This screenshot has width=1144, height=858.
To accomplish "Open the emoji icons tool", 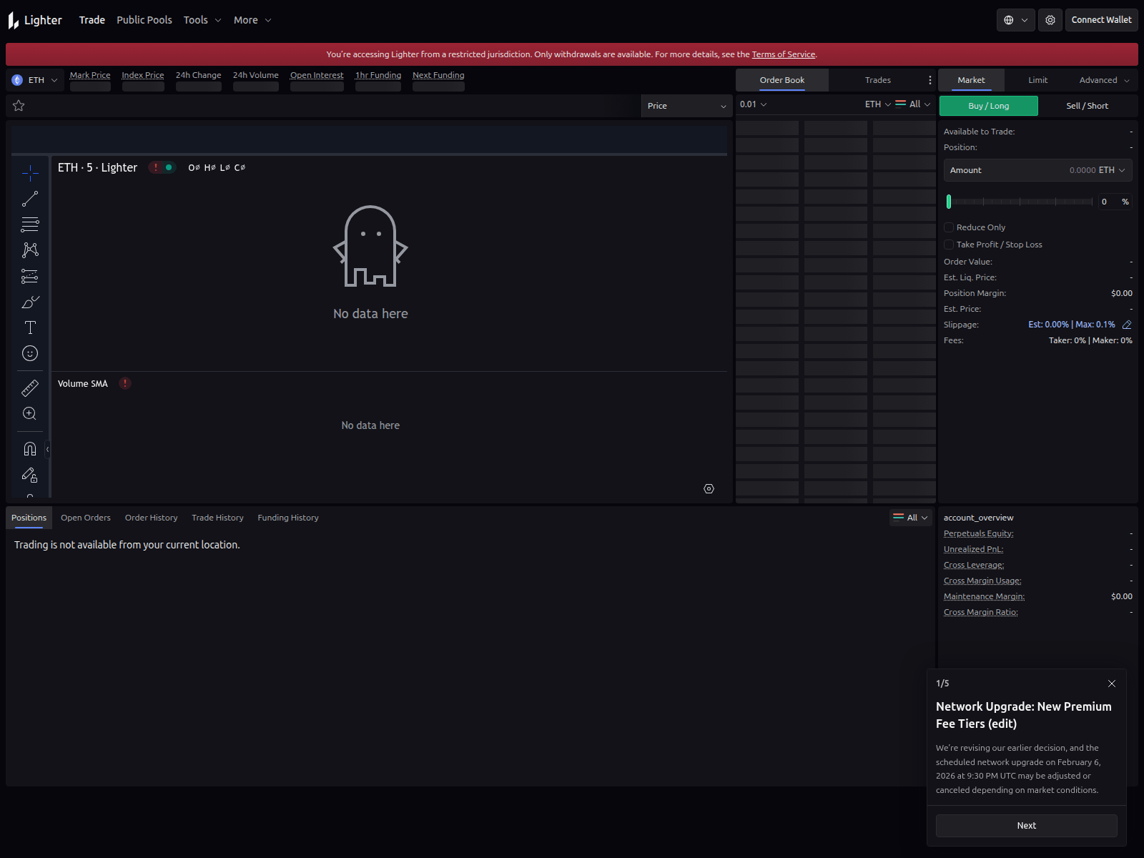I will pyautogui.click(x=30, y=353).
